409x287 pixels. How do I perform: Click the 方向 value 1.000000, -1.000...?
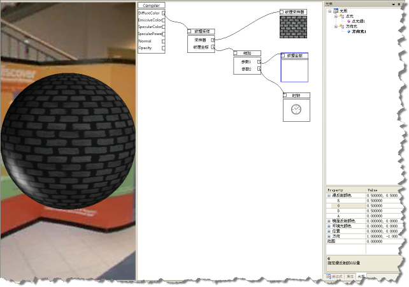[384, 237]
